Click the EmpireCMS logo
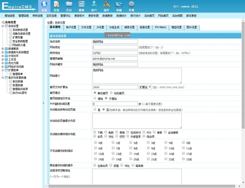This screenshot has width=245, height=188. coord(19,6)
